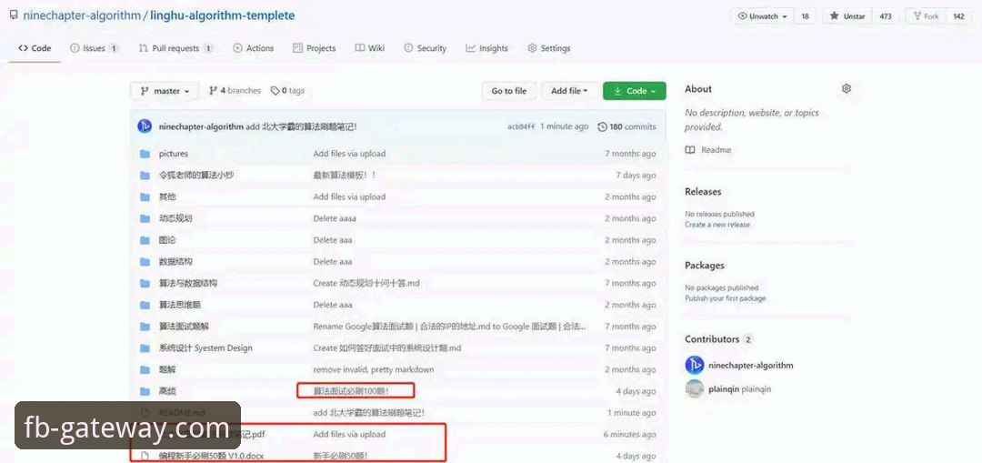Screen dimensions: 982x463
Task: Click folder icon beside 令狐老师的算法小抄
Action: click(x=145, y=176)
